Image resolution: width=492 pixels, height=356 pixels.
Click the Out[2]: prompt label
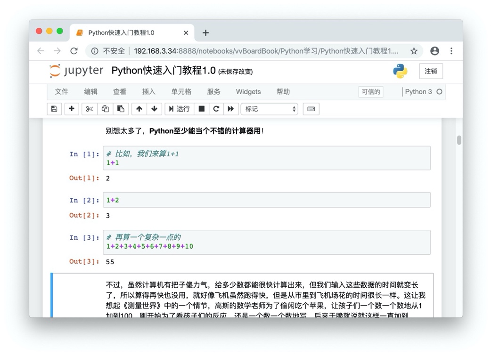84,216
